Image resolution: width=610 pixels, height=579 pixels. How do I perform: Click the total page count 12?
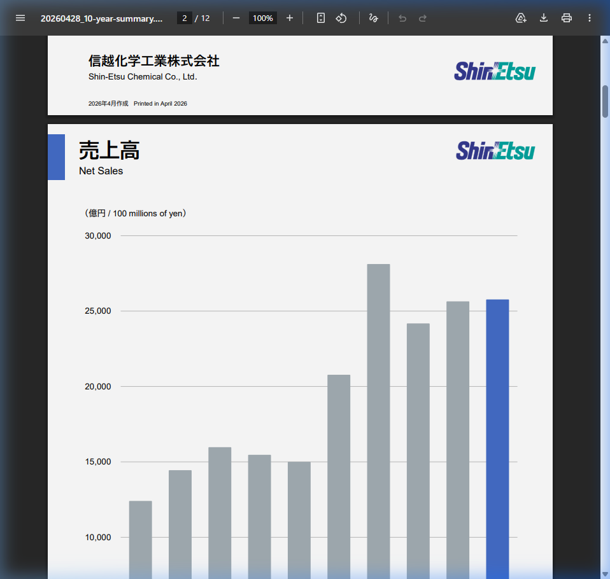coord(206,18)
